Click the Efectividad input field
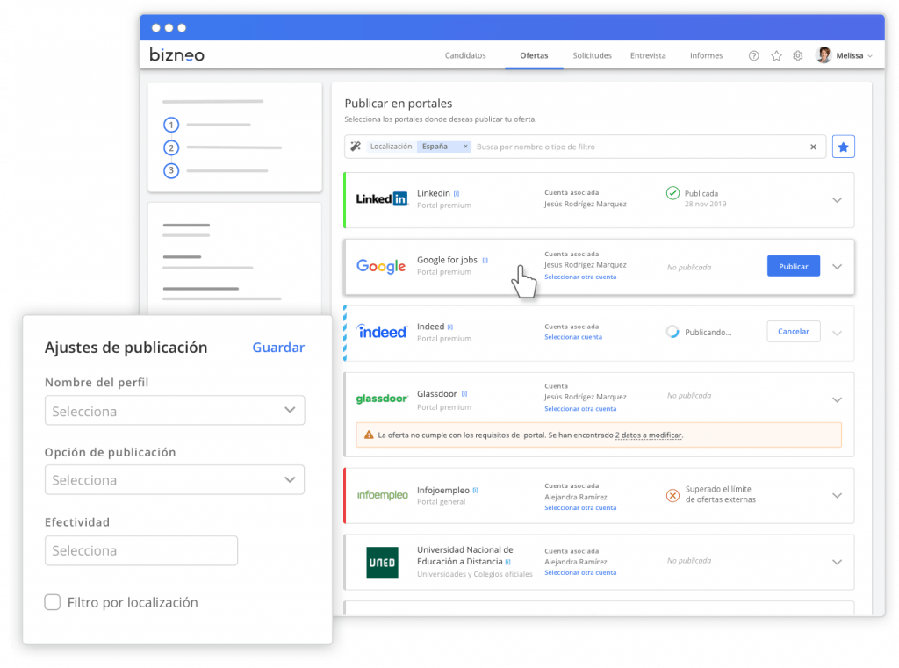The image size is (899, 668). click(x=140, y=550)
